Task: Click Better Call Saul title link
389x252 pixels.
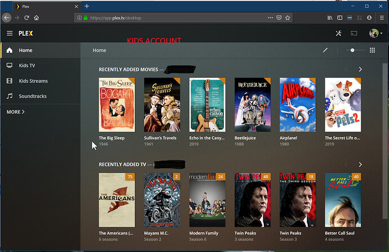Action: 339,233
